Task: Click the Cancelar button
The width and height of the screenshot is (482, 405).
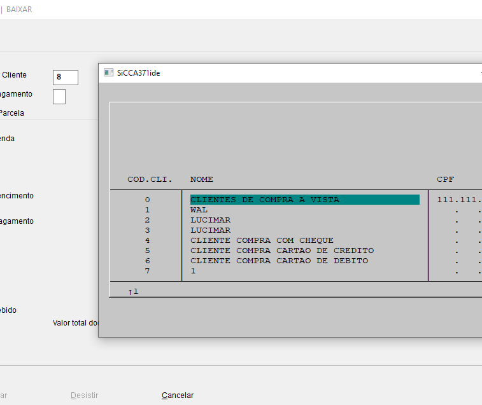Action: click(x=178, y=395)
